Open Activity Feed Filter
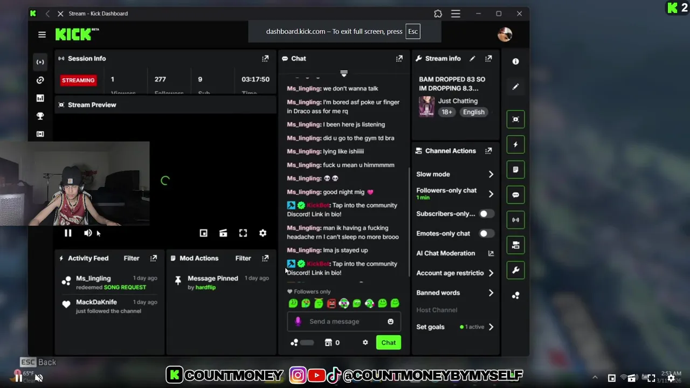Screen dimensions: 690x388 131,258
